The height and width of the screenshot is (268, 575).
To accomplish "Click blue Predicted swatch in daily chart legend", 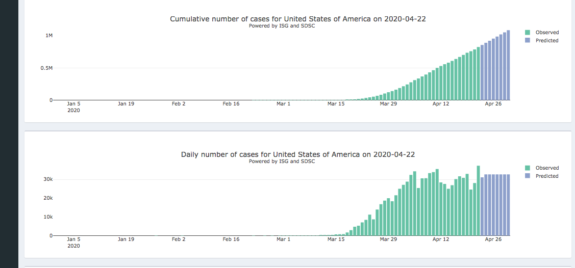I will (x=528, y=176).
